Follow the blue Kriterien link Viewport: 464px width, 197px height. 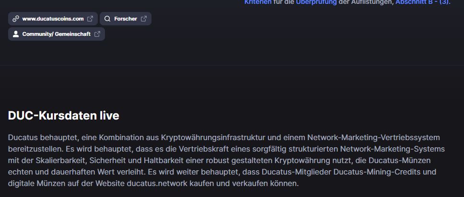point(258,2)
